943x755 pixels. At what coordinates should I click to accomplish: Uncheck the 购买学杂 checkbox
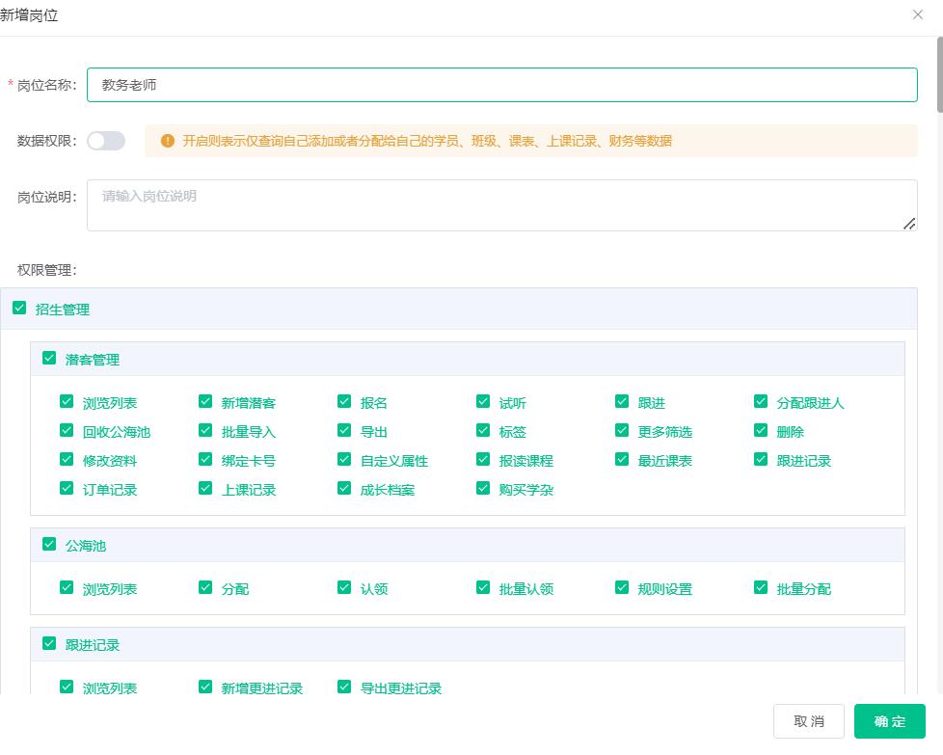(x=483, y=489)
